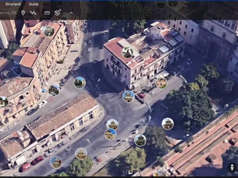Screen dimensions: 238x178
Task: Open photo marker on top-left building rooftop
Action: (x=49, y=31)
